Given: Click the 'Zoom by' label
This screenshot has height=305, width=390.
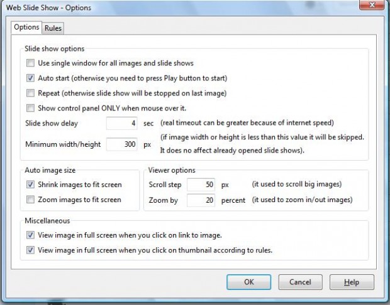Looking at the screenshot, I should tap(163, 200).
